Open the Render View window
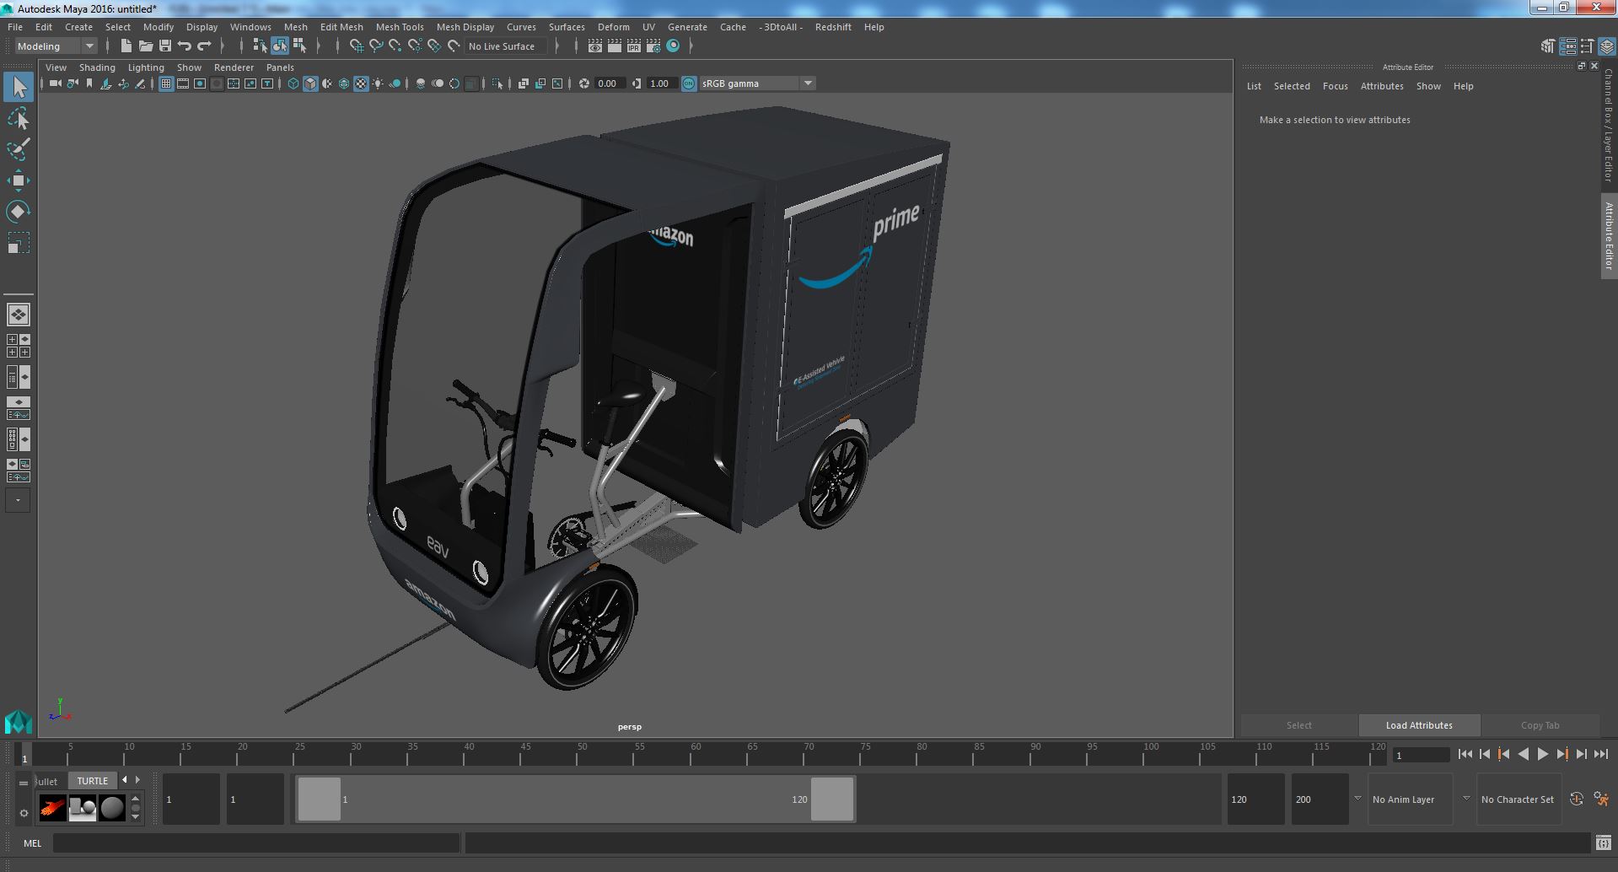Screen dimensions: 1618x872 coord(595,46)
